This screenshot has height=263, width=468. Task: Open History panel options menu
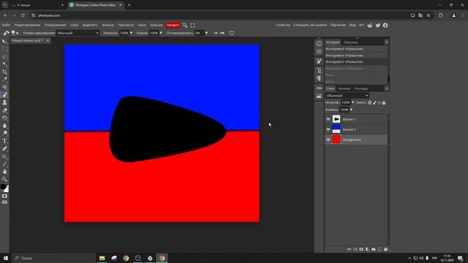tap(387, 42)
